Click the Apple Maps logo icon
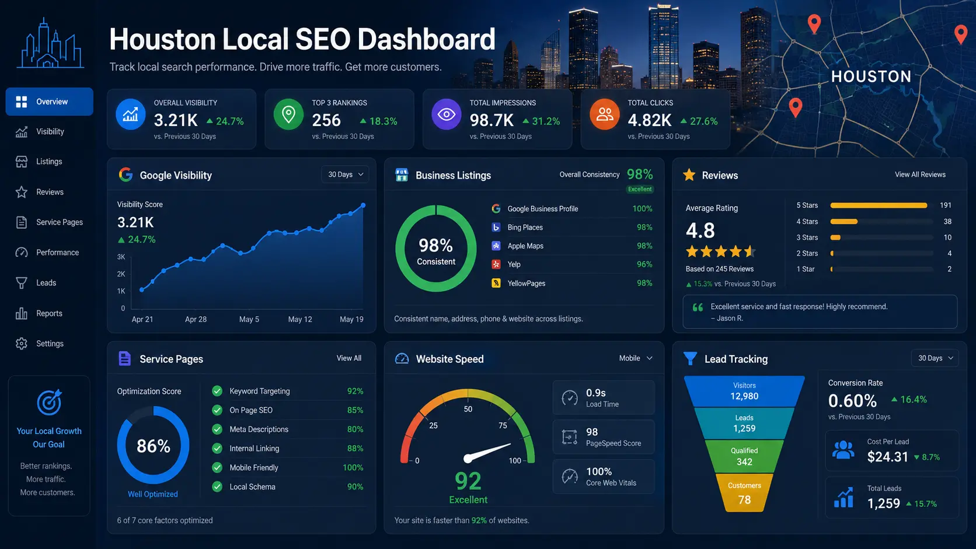This screenshot has width=976, height=549. (496, 246)
